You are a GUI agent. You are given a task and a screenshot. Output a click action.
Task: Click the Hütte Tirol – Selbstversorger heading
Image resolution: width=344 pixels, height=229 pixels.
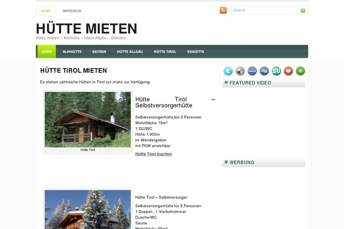(161, 198)
